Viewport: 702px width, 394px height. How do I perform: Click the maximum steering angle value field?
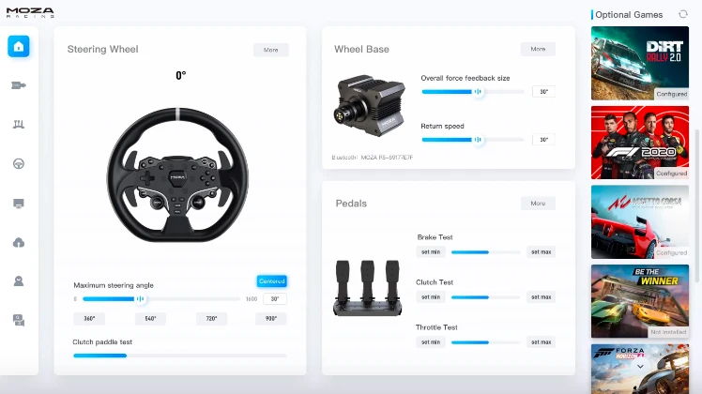tap(274, 299)
